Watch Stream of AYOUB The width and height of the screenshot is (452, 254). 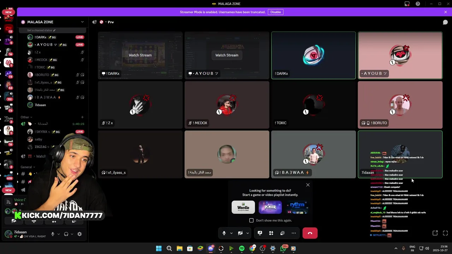tap(227, 55)
